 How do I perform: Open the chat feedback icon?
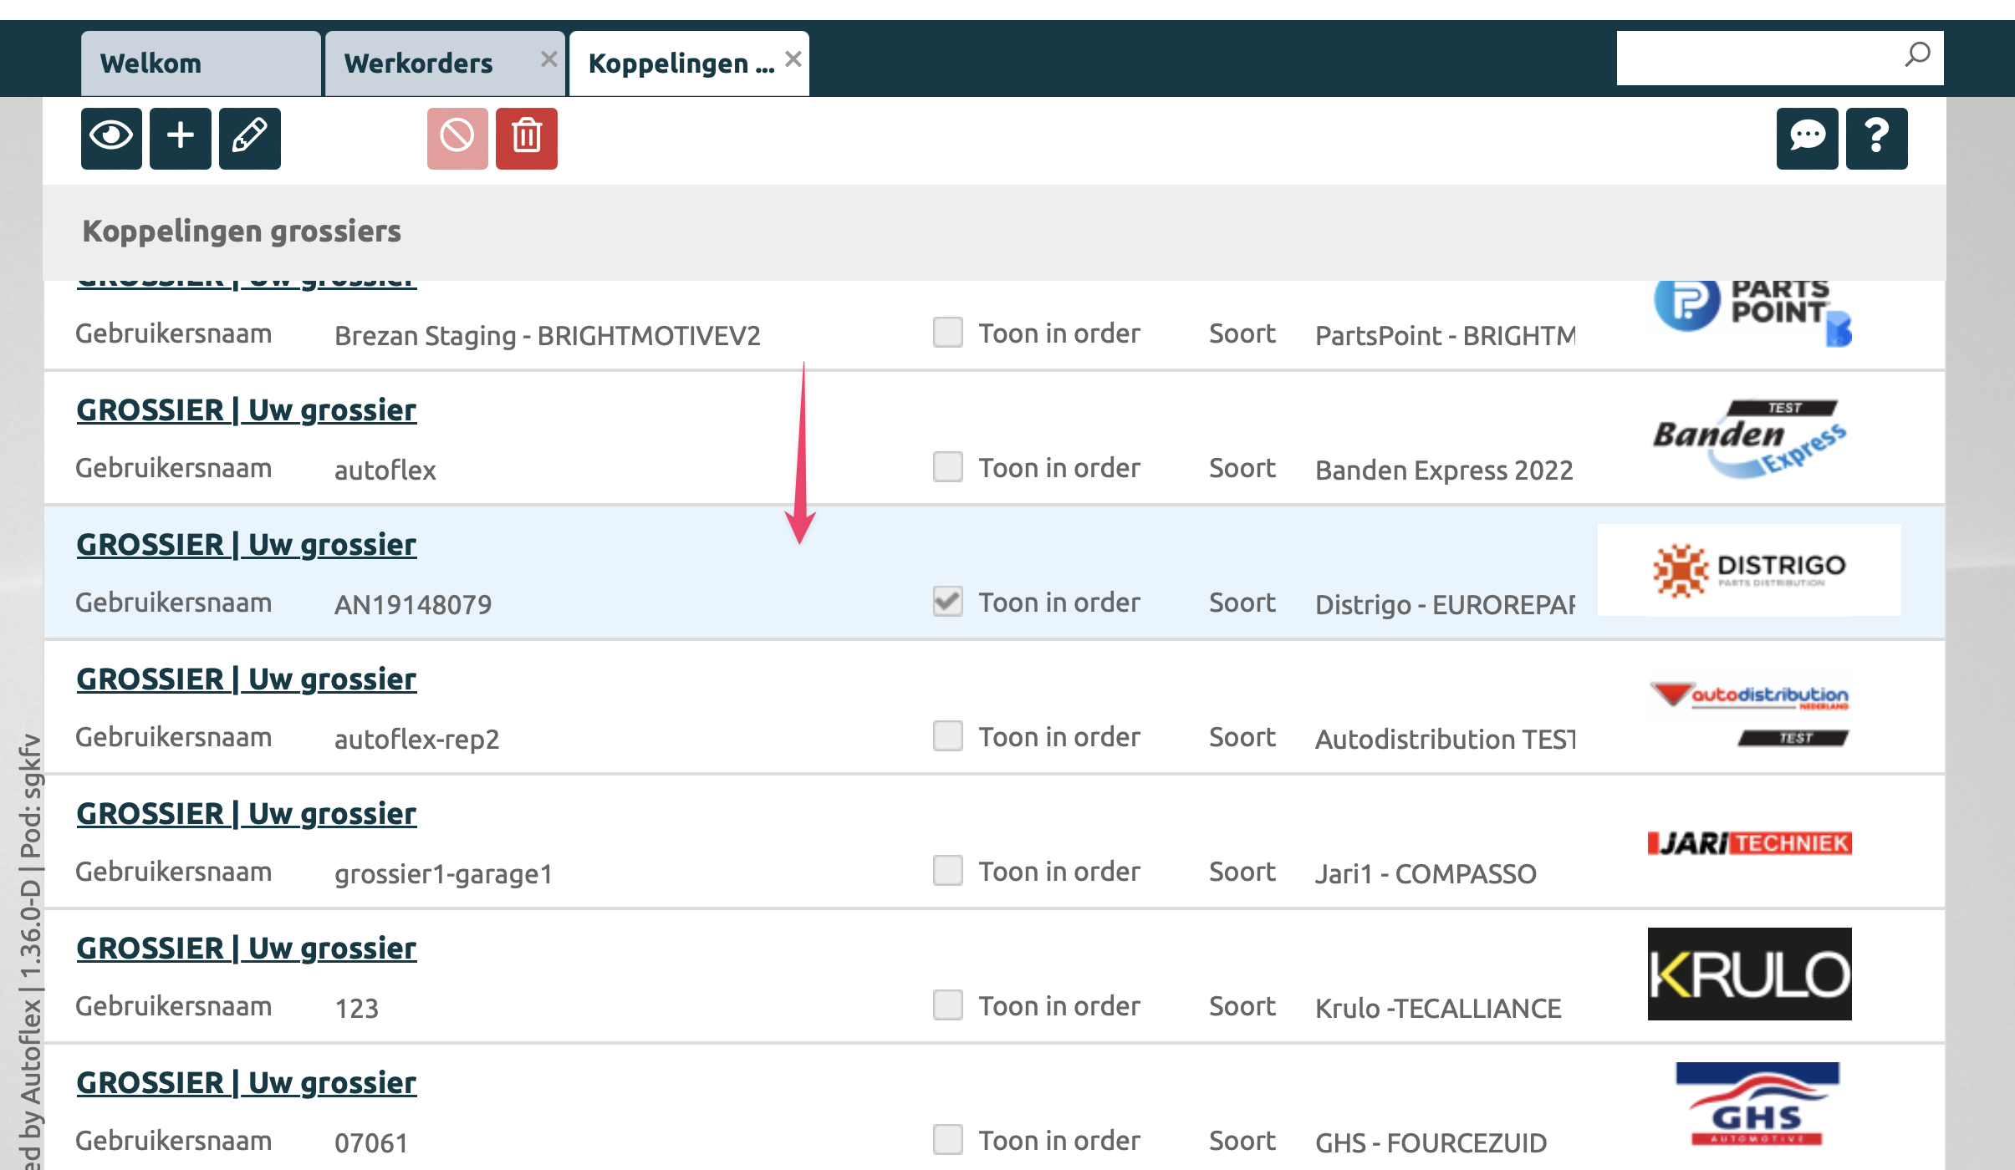[x=1807, y=138]
